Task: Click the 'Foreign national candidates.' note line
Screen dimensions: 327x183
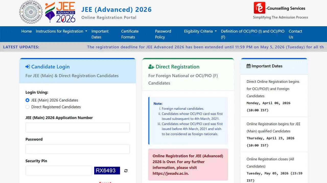Action: click(x=183, y=109)
